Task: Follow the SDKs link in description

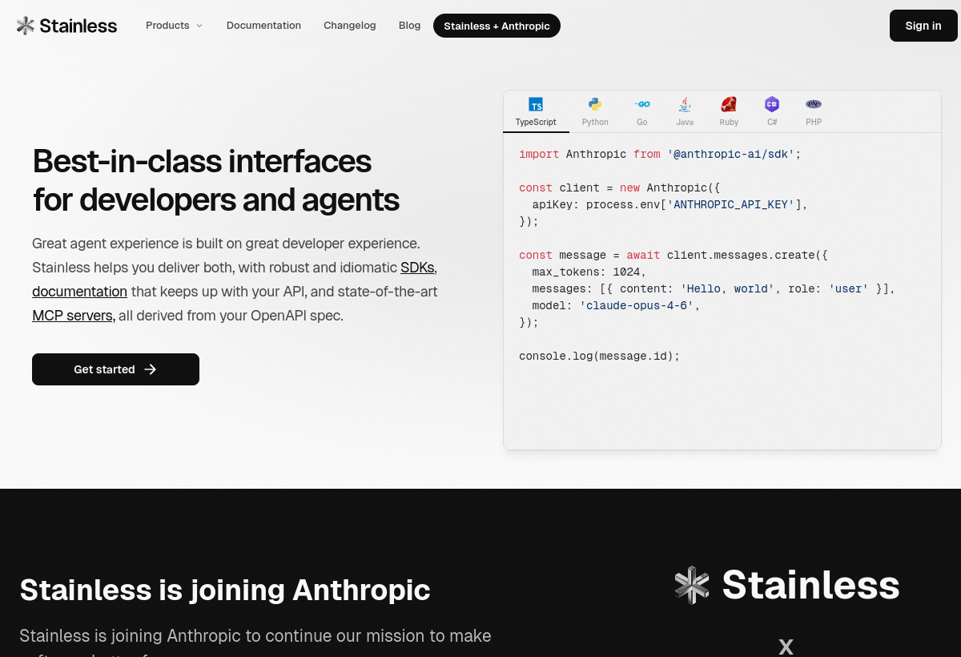Action: coord(418,268)
